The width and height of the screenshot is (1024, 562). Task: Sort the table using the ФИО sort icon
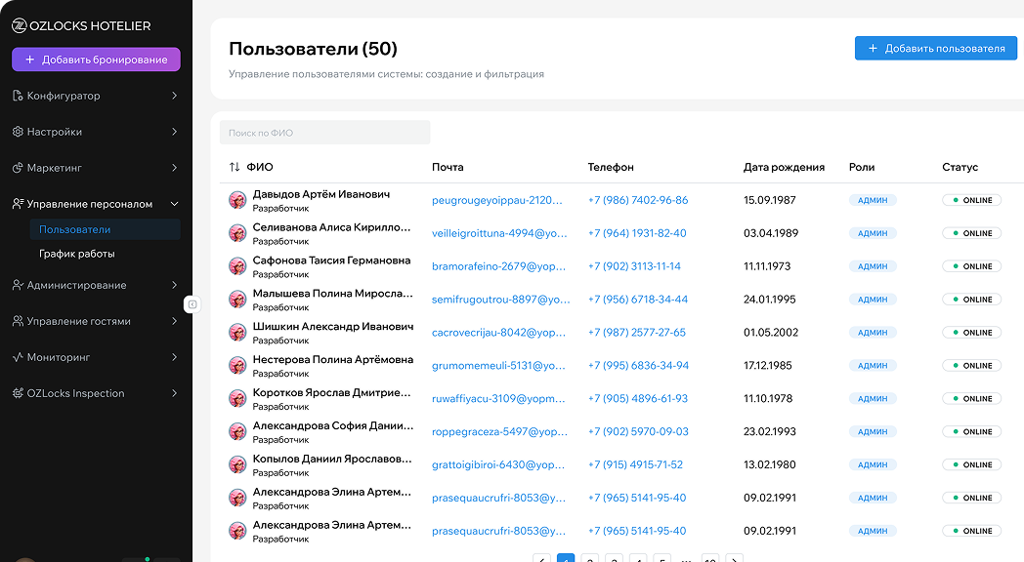coord(235,167)
